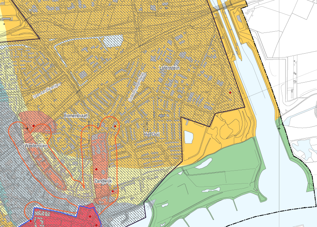Click the red dot above Westeroijen label
The width and height of the screenshot is (317, 227).
click(34, 126)
